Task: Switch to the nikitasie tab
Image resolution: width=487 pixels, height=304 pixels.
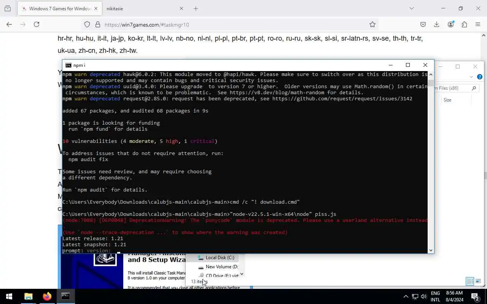Action: tap(145, 8)
